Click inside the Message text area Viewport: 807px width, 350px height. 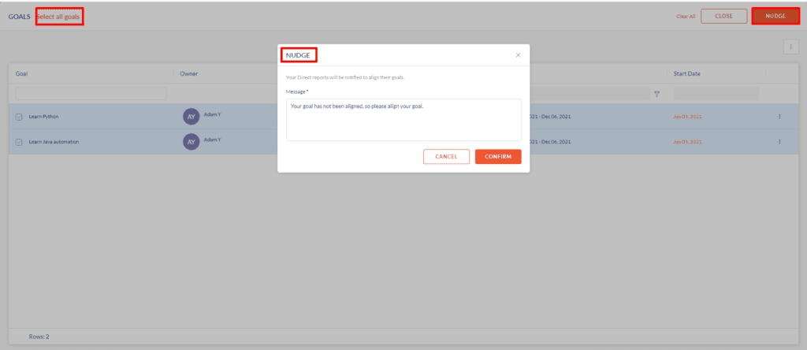pyautogui.click(x=403, y=120)
